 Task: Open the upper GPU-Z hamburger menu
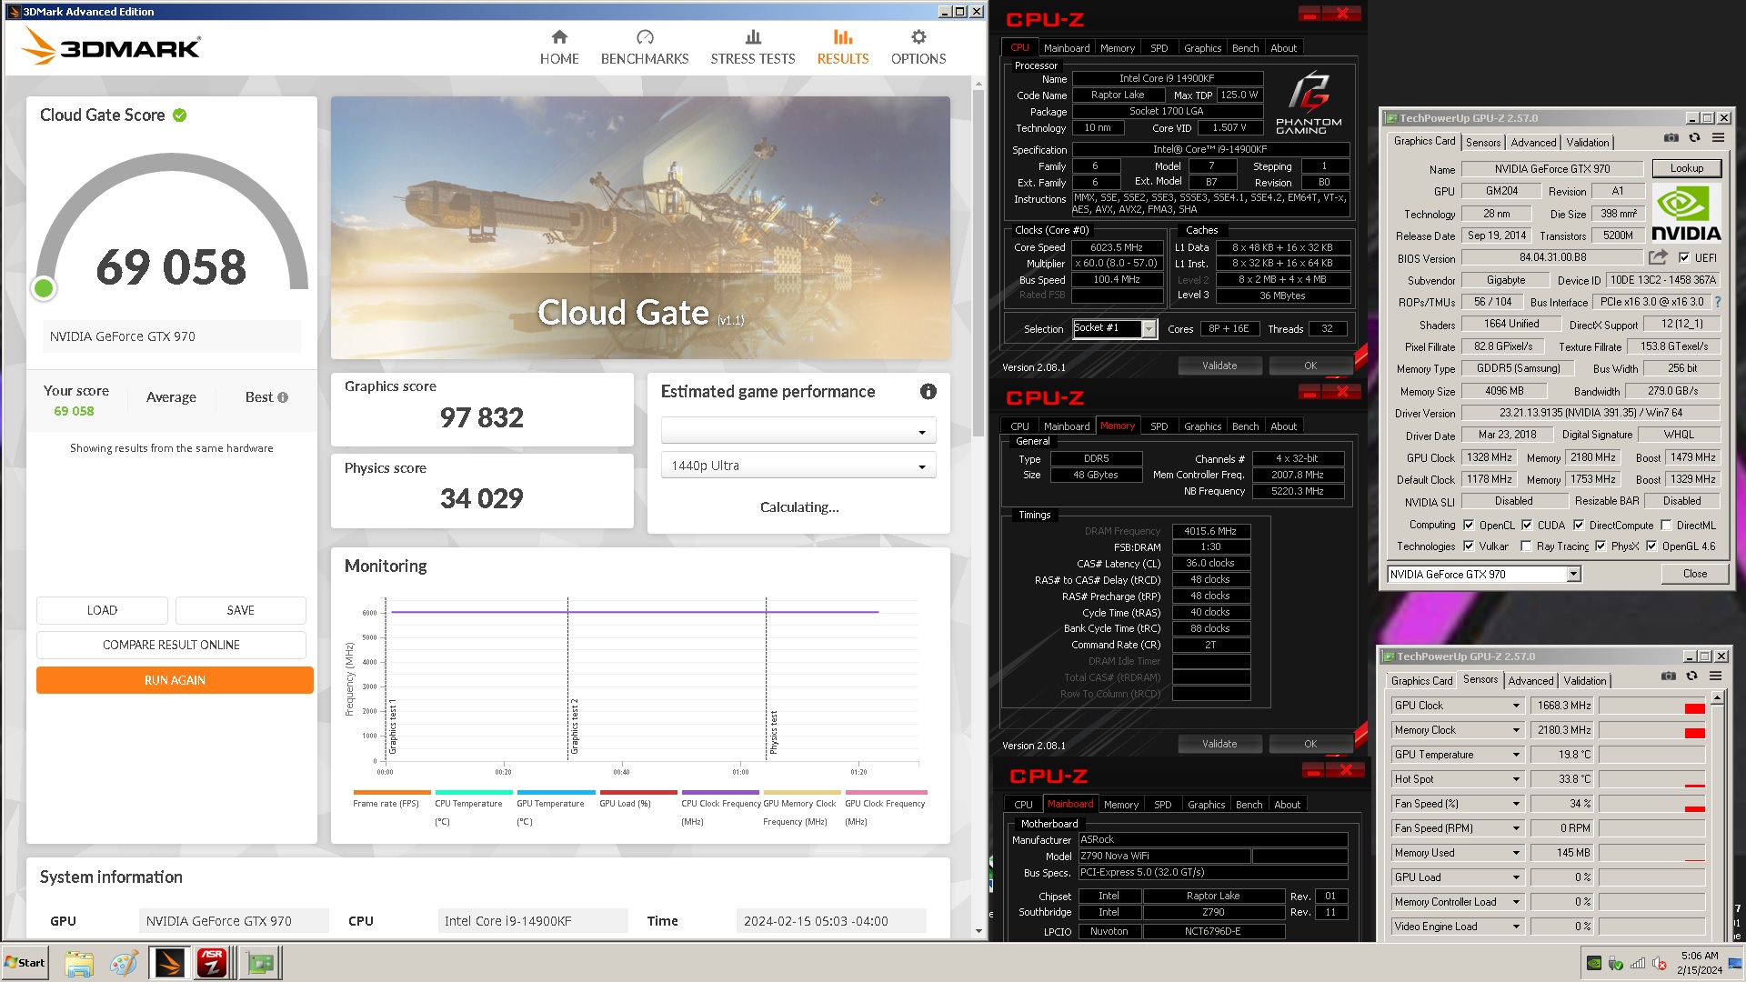(x=1718, y=138)
